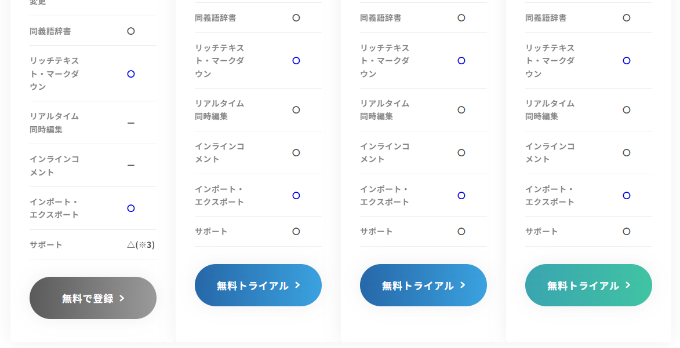Click gray circle for 同義語辞書 in 無料で登録 plan

click(131, 31)
